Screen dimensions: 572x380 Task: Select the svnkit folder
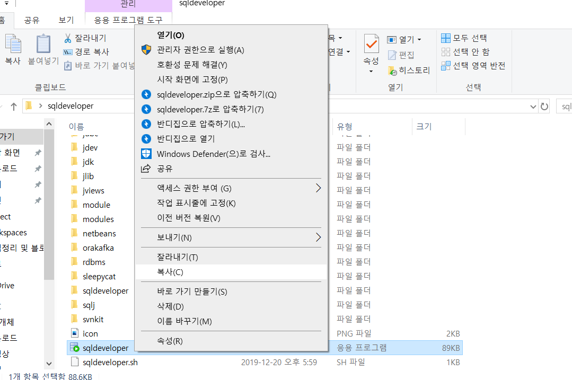coord(93,320)
